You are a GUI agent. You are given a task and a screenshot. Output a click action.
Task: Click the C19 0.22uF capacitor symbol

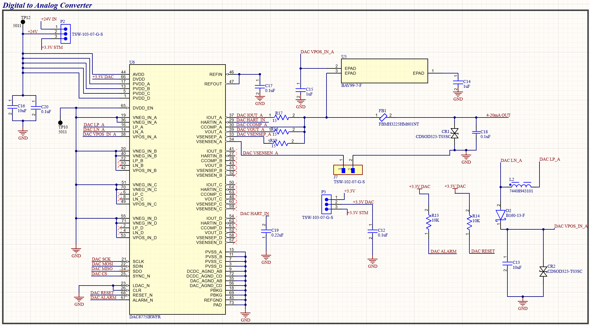point(266,231)
